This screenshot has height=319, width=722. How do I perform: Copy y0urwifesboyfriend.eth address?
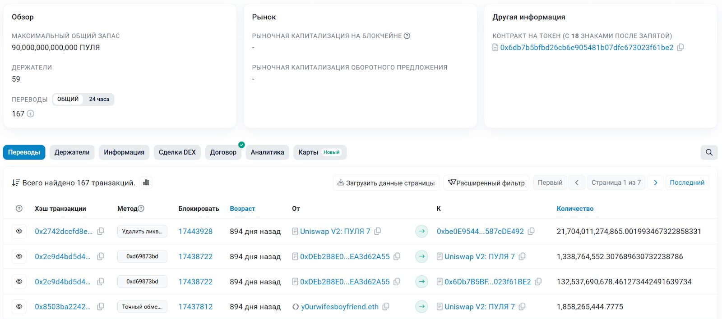[x=386, y=306]
